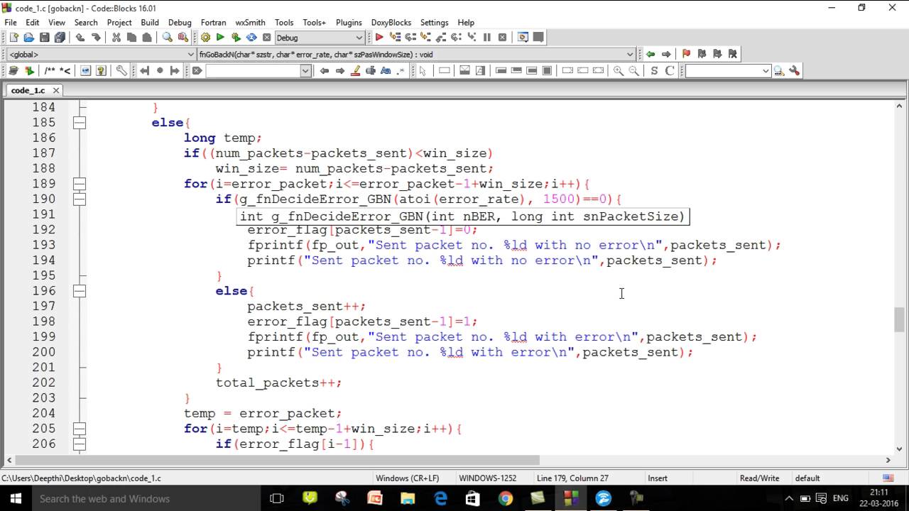This screenshot has width=909, height=511.
Task: Toggle the match case Aa option
Action: pos(386,70)
